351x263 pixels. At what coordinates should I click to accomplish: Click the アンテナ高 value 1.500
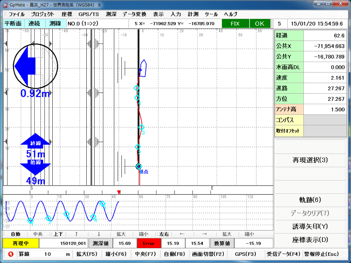point(325,109)
